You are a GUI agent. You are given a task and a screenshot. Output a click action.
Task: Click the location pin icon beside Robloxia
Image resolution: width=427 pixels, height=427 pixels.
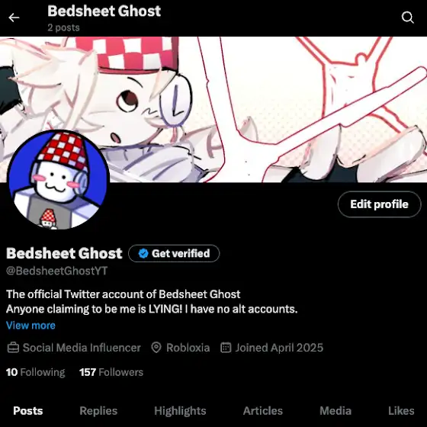click(x=156, y=348)
